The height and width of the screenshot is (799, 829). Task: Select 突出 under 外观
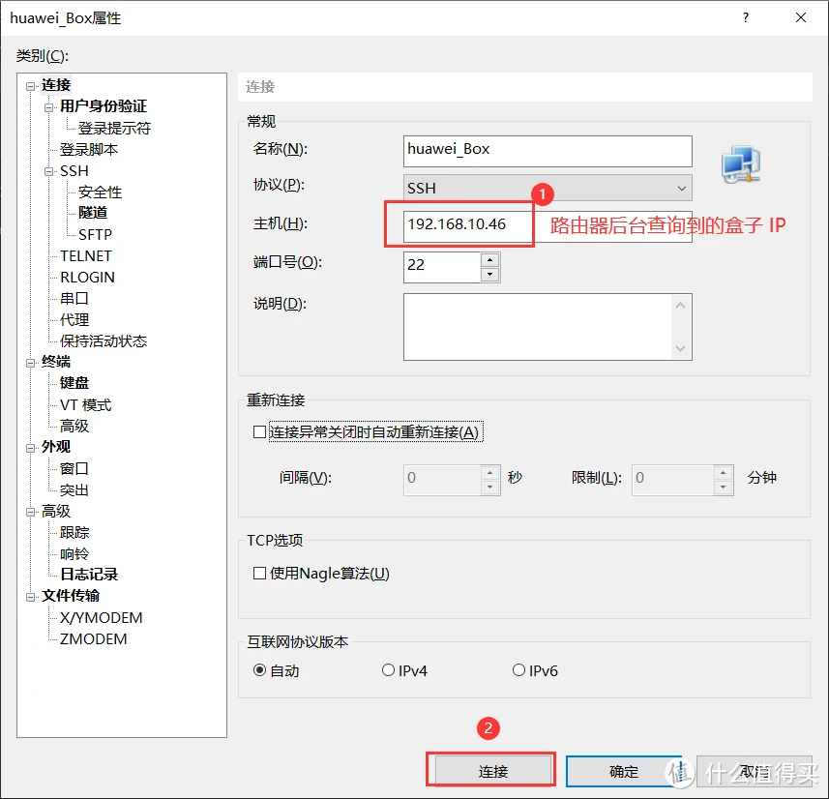tap(74, 490)
